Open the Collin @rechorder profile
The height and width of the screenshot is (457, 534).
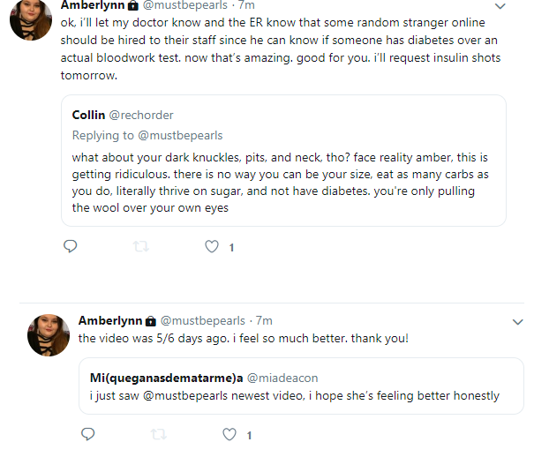coord(123,115)
